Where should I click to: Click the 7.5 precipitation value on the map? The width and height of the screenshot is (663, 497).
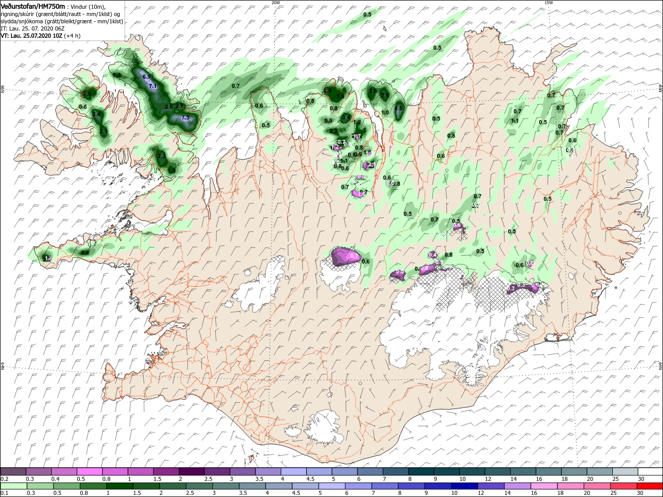[185, 118]
